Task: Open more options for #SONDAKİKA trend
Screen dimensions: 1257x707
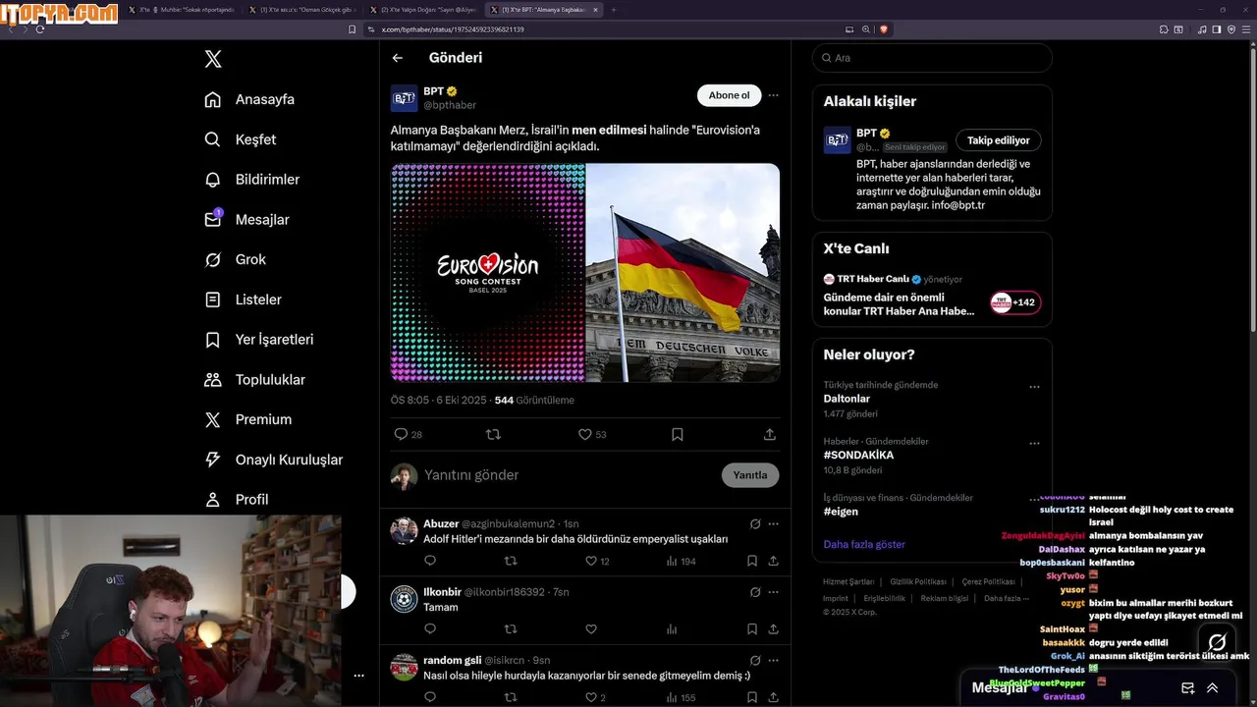Action: point(1034,444)
